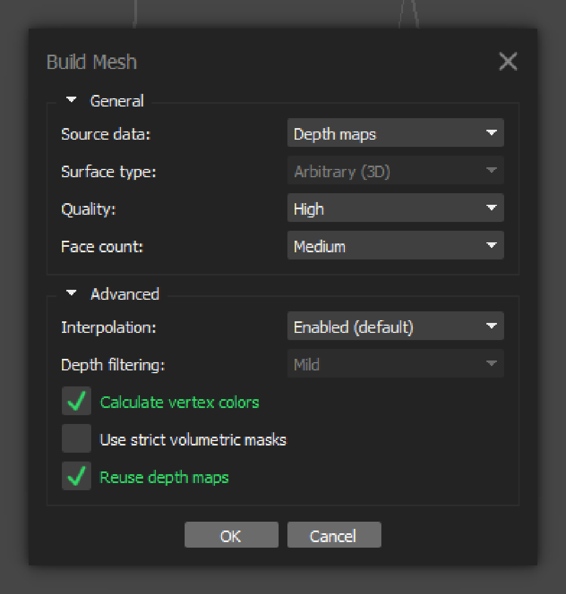Expand the Face count dropdown arrow

(x=491, y=246)
